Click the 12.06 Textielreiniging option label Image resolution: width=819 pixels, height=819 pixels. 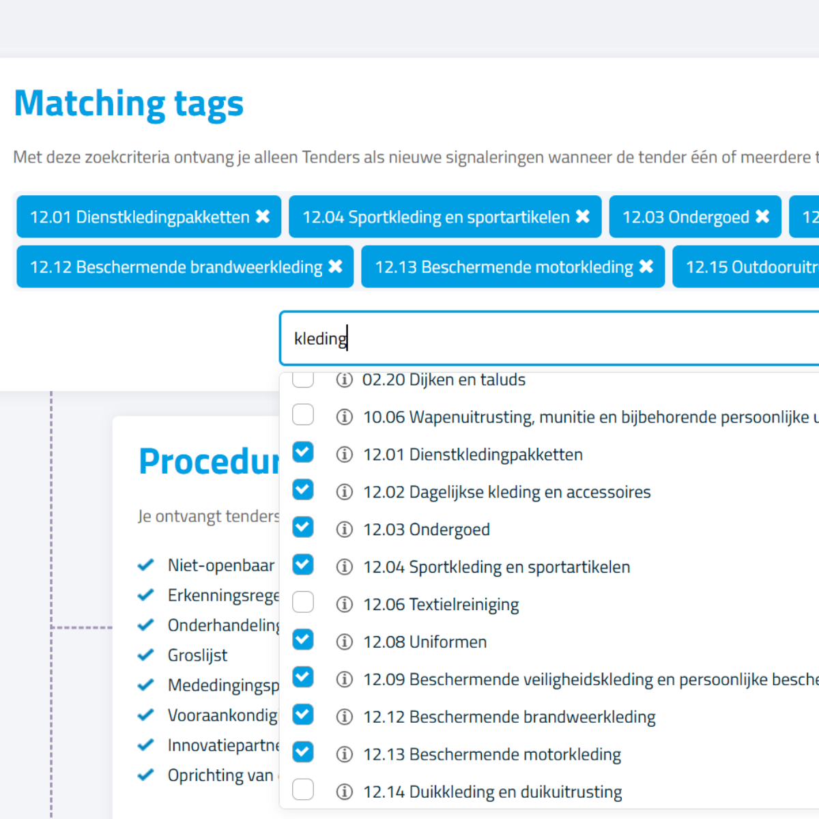point(441,605)
